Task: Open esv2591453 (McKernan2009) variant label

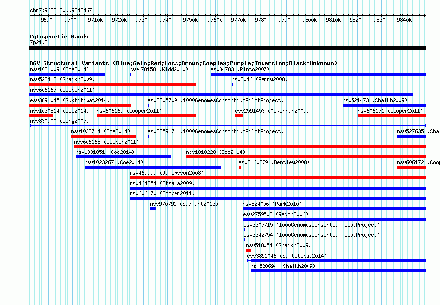Action: click(272, 111)
